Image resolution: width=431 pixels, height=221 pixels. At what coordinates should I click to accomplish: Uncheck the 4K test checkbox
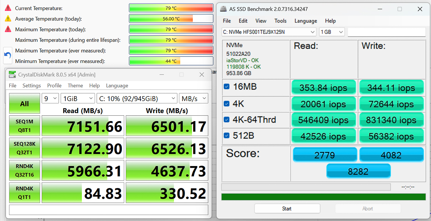pos(226,103)
